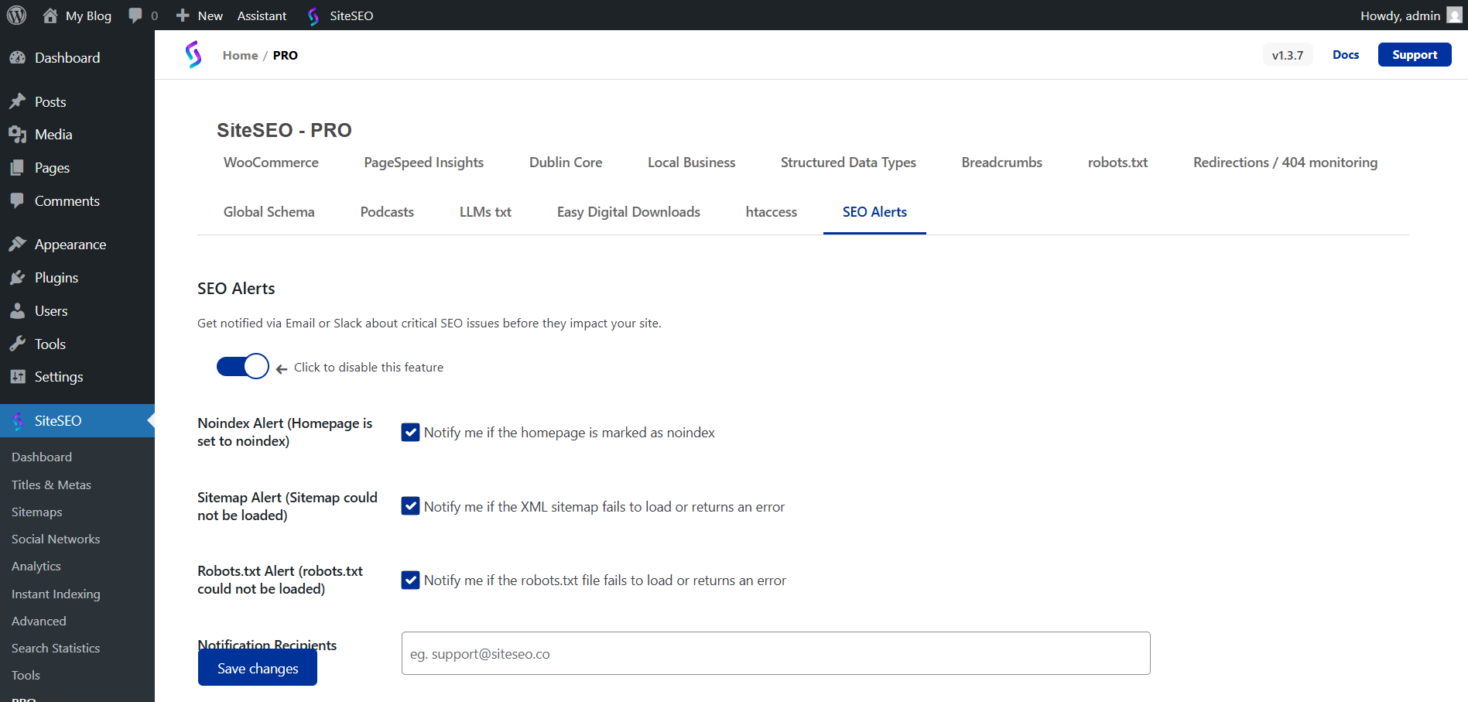Uncheck the XML sitemap failure notification
The width and height of the screenshot is (1468, 702).
pyautogui.click(x=410, y=505)
